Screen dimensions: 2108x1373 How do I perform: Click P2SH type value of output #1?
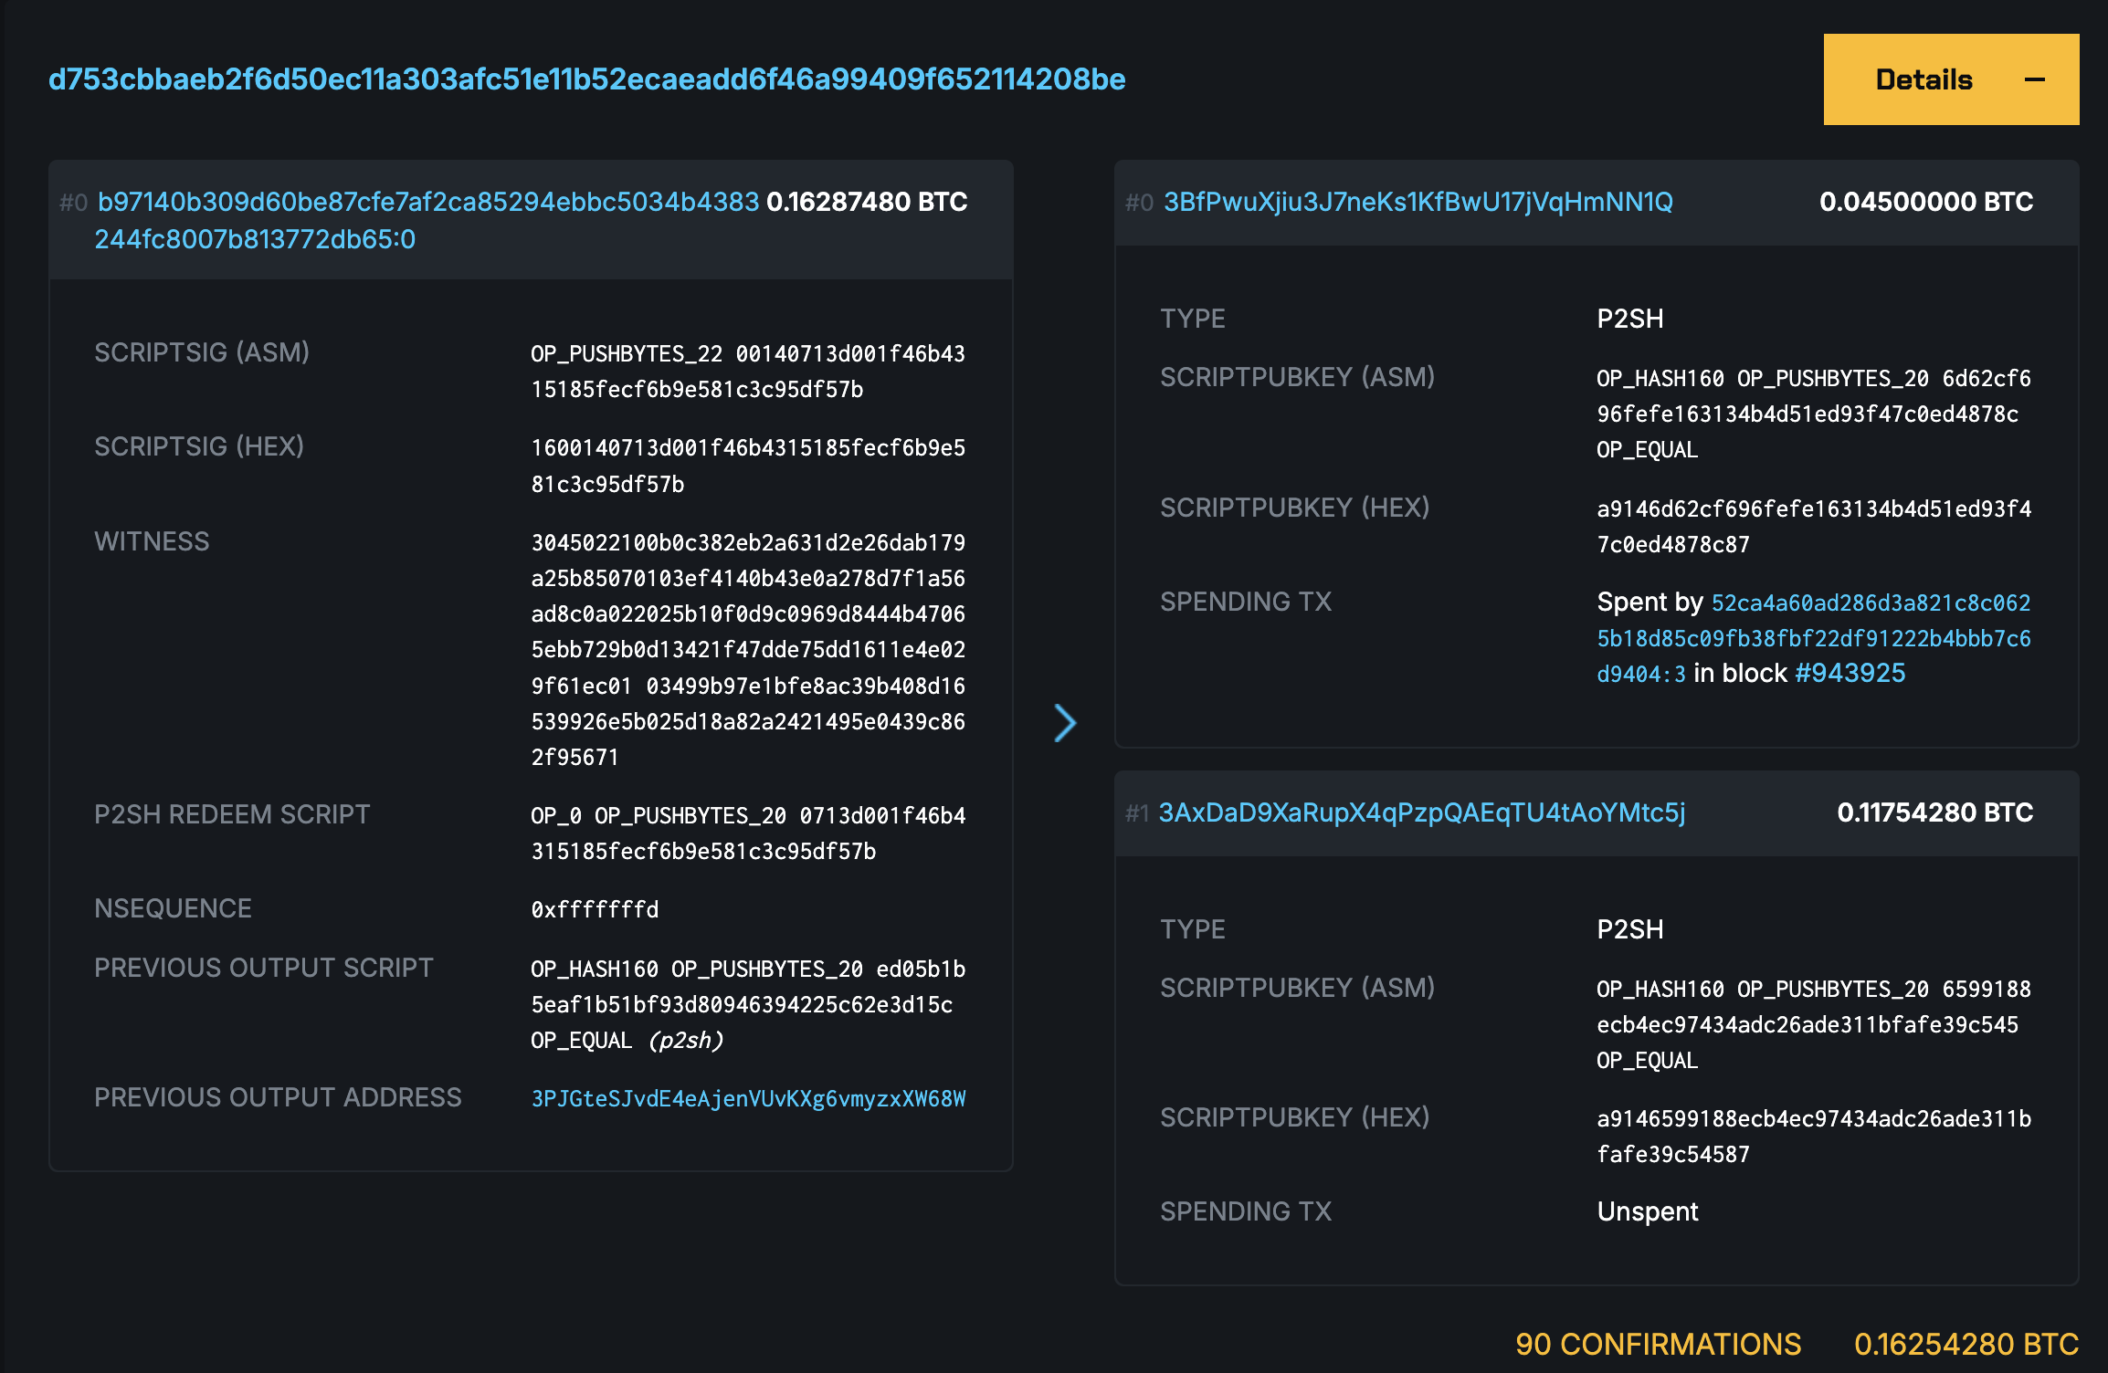click(x=1630, y=929)
